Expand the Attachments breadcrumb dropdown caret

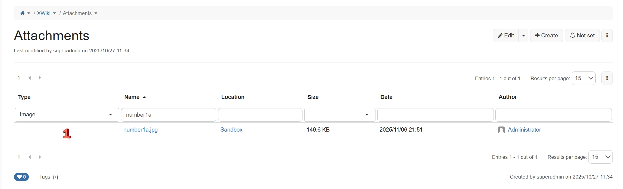pyautogui.click(x=96, y=13)
